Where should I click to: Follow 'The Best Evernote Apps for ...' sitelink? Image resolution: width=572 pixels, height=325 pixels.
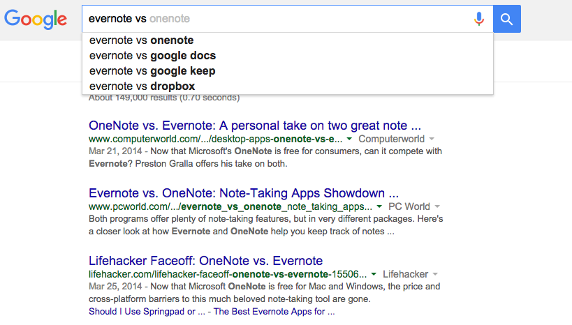point(274,312)
